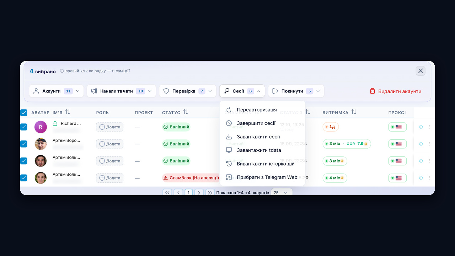The width and height of the screenshot is (455, 256).
Task: Open three-dot menu in Richard's row
Action: tap(429, 127)
